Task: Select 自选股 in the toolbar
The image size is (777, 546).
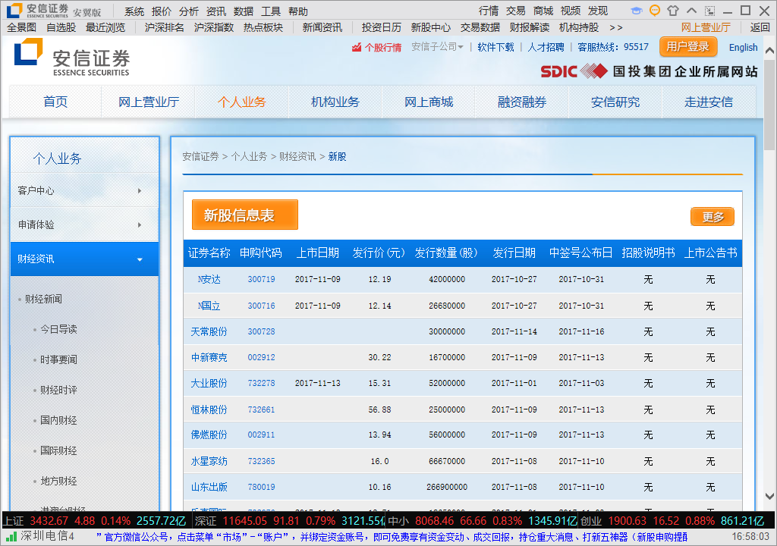Action: pos(61,27)
